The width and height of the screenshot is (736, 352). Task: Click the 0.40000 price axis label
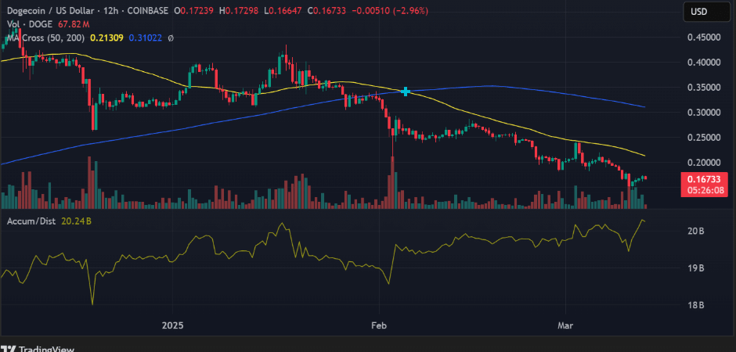pos(704,63)
